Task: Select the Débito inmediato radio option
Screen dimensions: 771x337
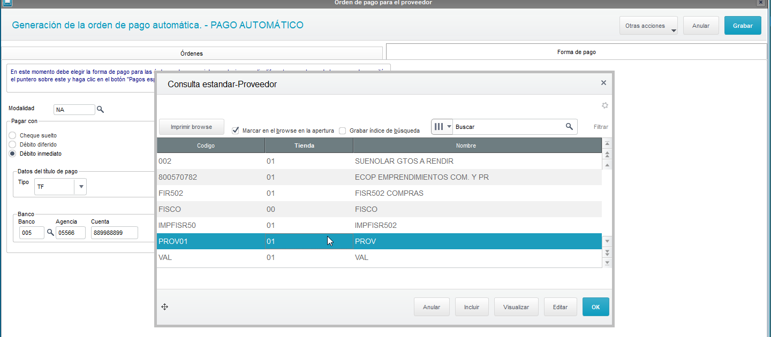Action: 13,154
